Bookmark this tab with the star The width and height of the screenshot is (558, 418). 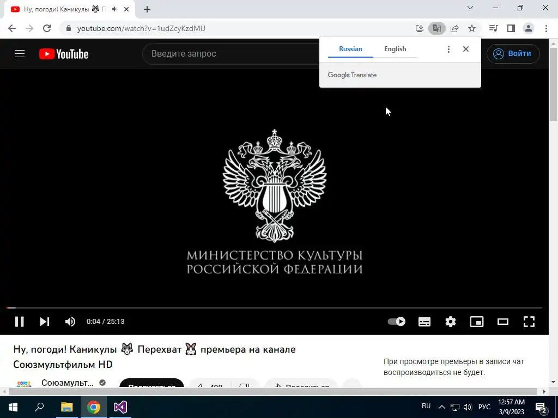point(471,28)
